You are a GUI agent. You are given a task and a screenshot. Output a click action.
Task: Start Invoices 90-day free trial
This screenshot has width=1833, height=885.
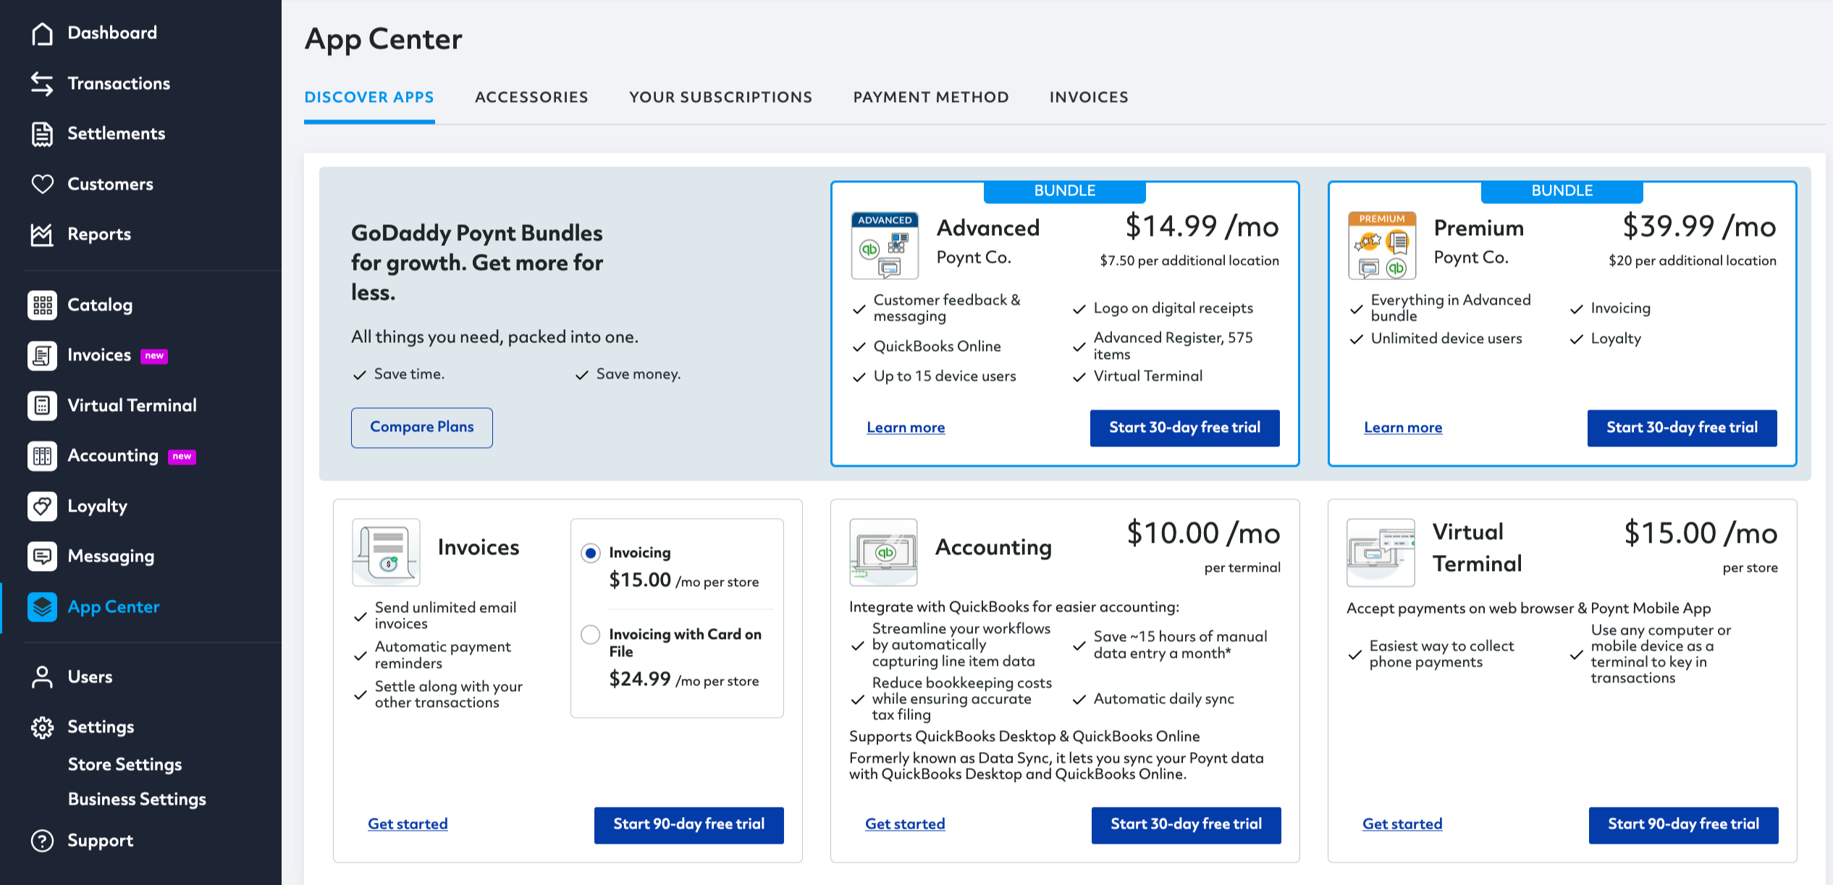(689, 825)
